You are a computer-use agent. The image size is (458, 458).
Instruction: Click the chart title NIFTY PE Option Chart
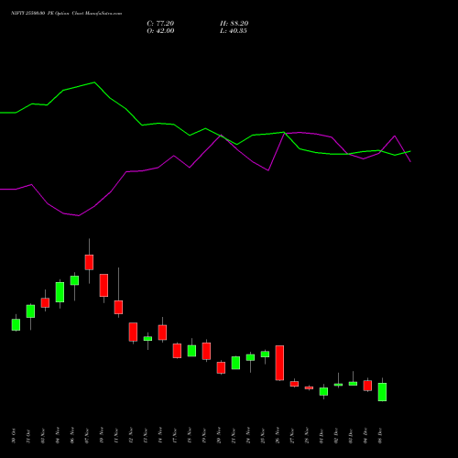coord(66,13)
